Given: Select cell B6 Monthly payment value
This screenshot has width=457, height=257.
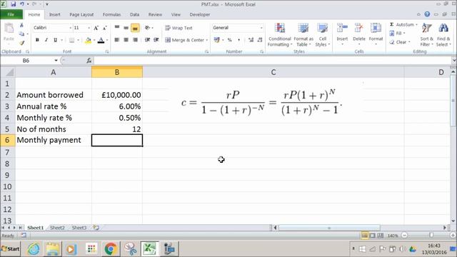Looking at the screenshot, I should point(117,140).
